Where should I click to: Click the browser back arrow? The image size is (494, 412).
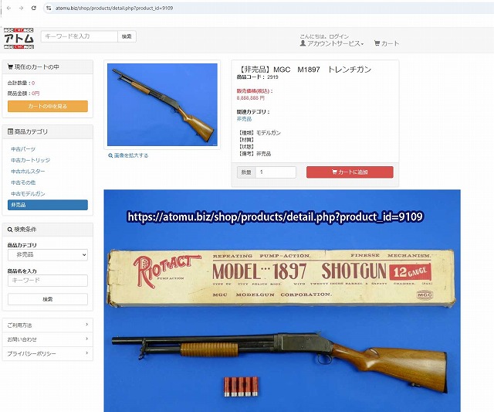coord(8,9)
